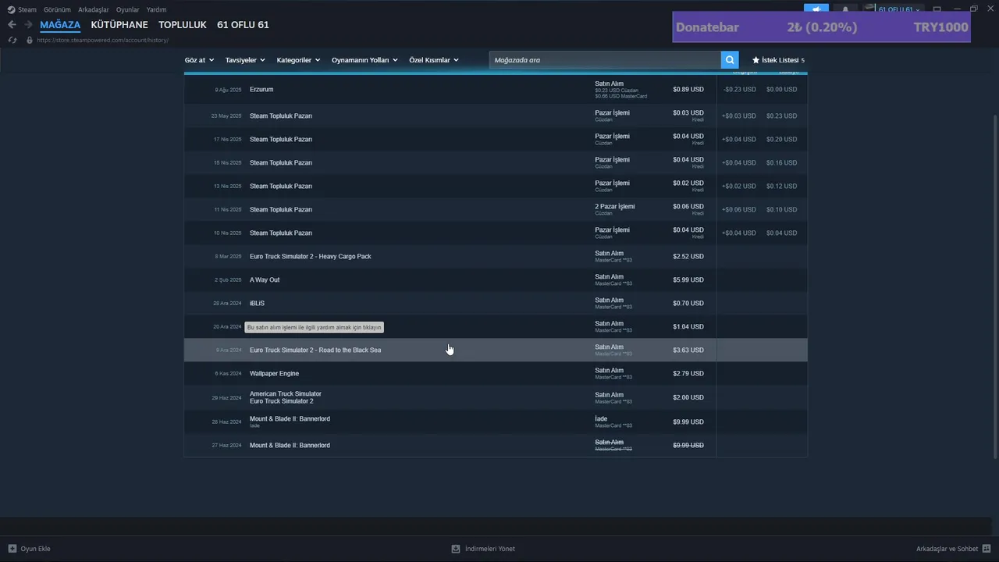Open notifications bell icon
Viewport: 999px width, 562px height.
coord(845,9)
